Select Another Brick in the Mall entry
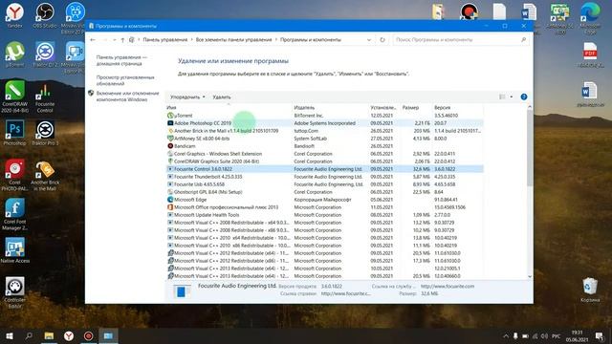612x344 pixels. pos(324,131)
